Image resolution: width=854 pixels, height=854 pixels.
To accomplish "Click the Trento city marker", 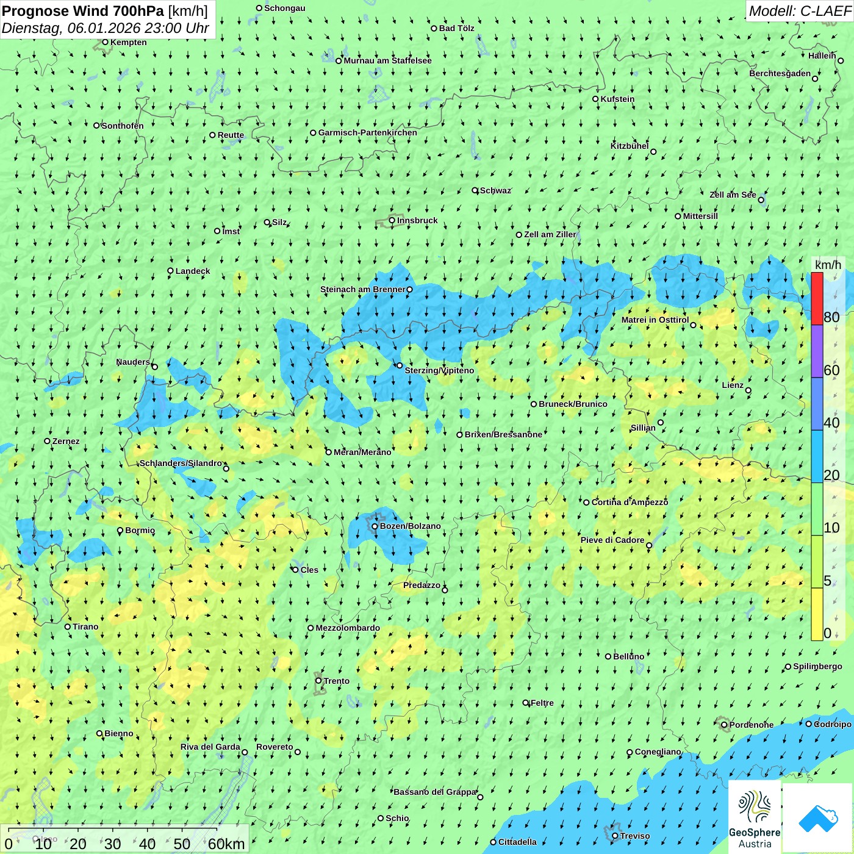I will [318, 681].
